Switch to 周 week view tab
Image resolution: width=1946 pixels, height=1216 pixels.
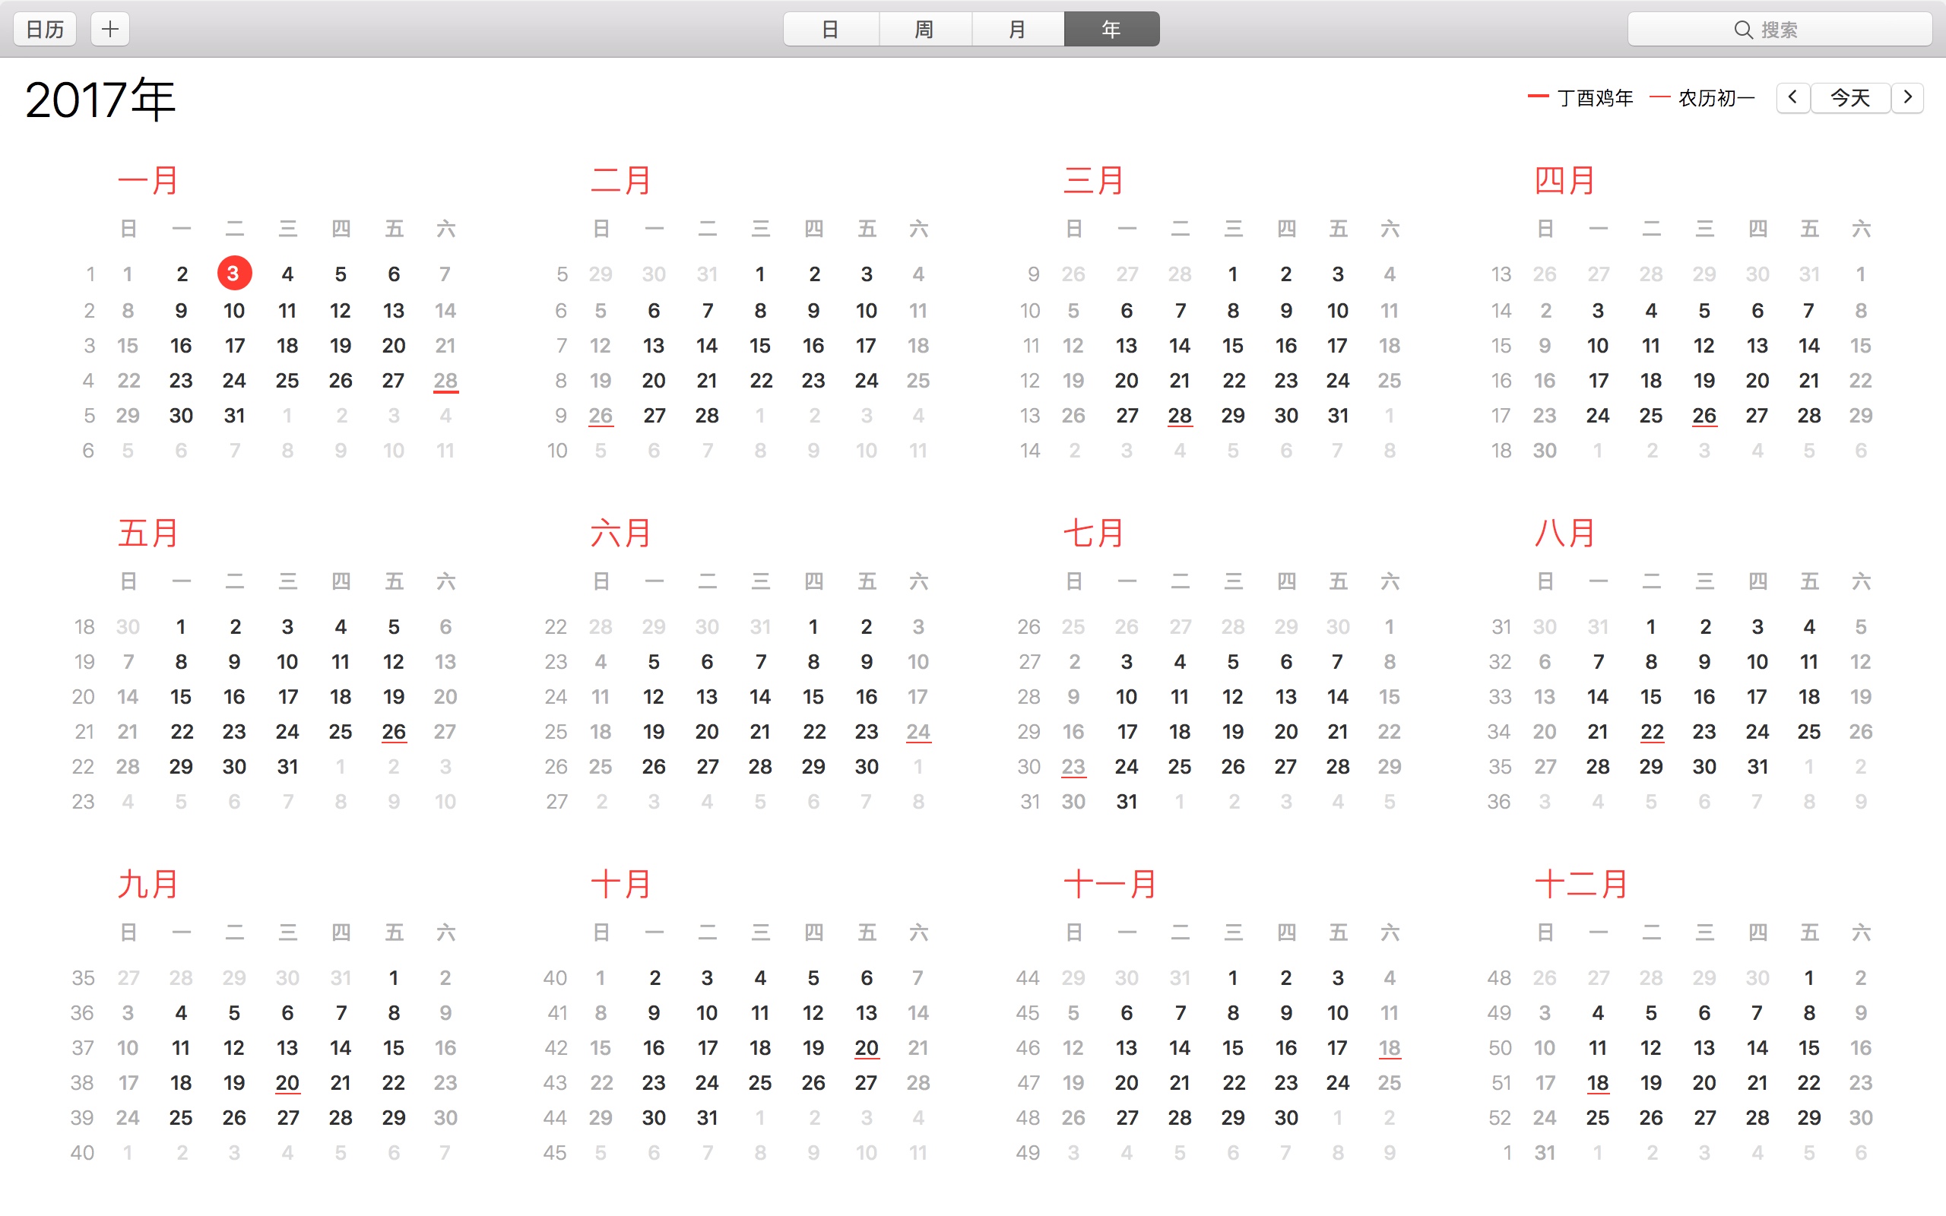point(925,30)
